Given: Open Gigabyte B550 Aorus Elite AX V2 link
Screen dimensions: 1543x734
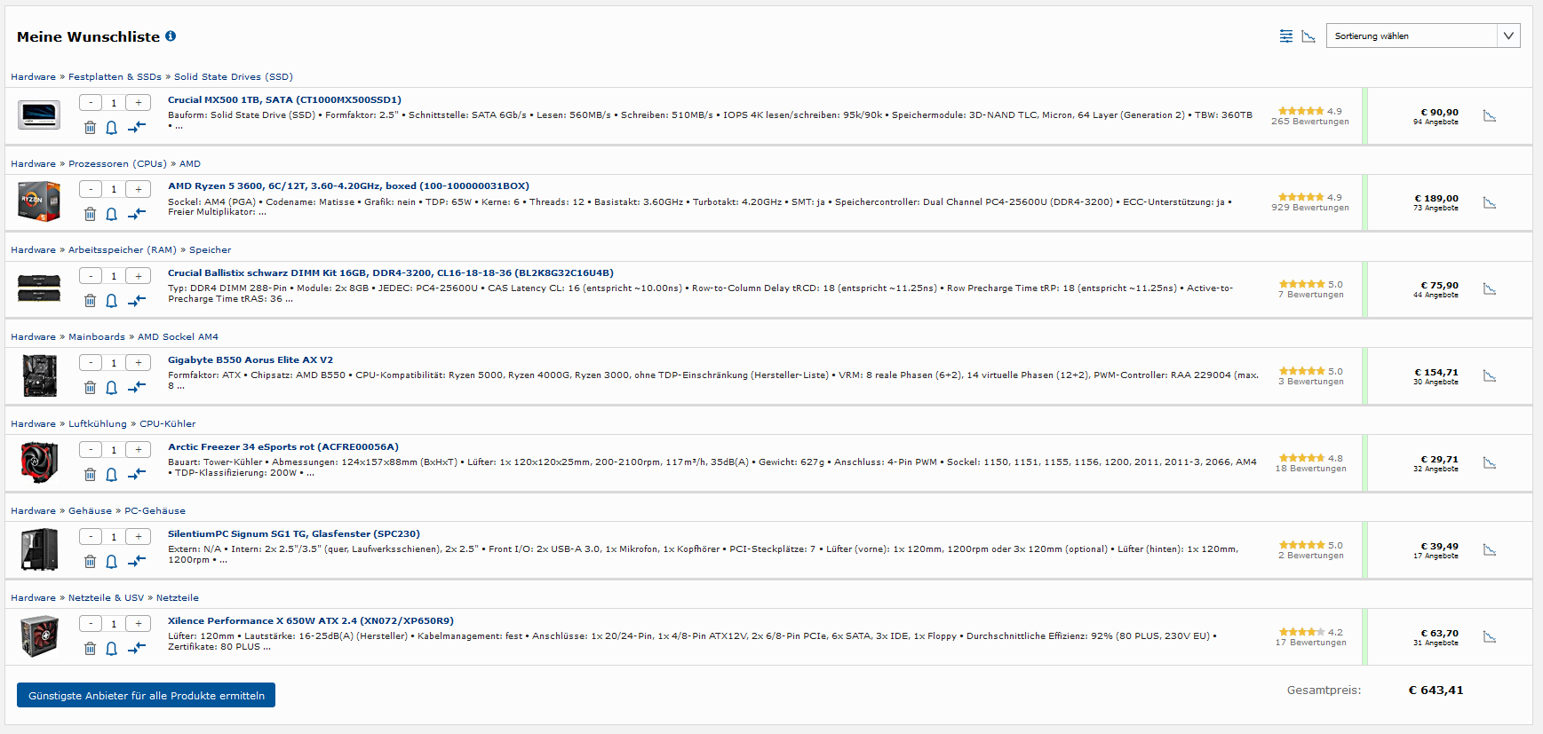Looking at the screenshot, I should pos(251,360).
